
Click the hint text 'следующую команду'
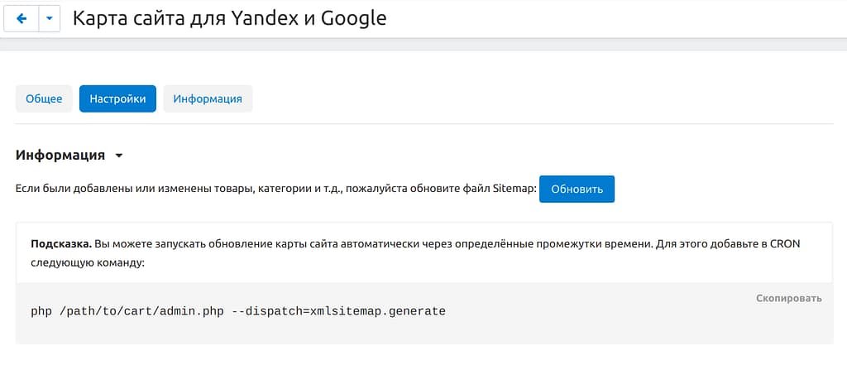(x=87, y=262)
